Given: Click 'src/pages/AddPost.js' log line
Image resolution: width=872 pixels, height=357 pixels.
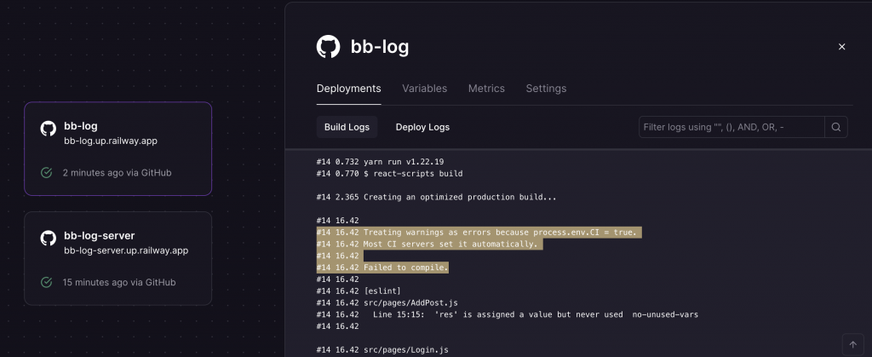Looking at the screenshot, I should pyautogui.click(x=387, y=302).
